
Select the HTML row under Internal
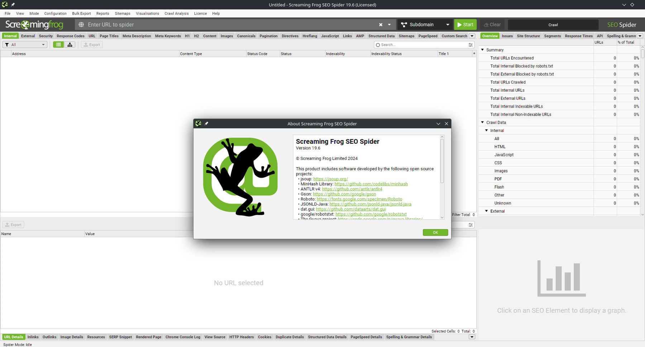559,147
